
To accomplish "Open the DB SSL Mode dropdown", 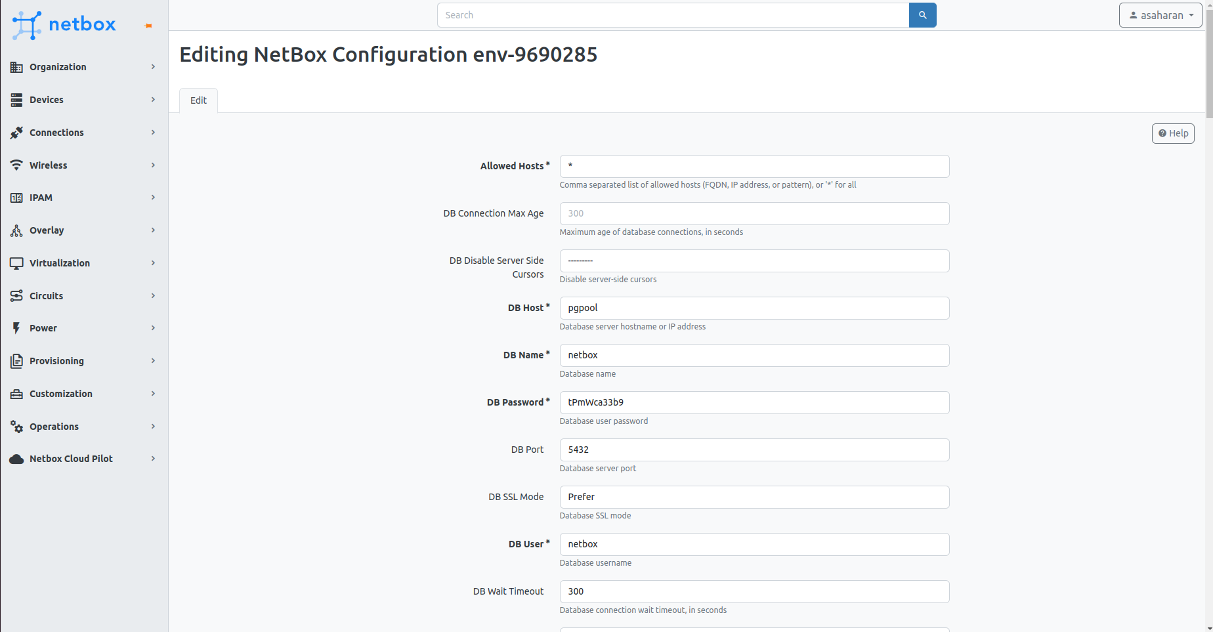I will pyautogui.click(x=754, y=497).
